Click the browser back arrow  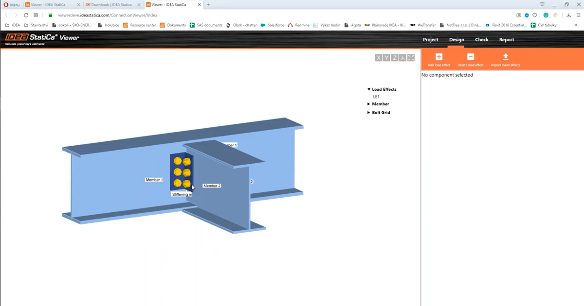pyautogui.click(x=6, y=15)
